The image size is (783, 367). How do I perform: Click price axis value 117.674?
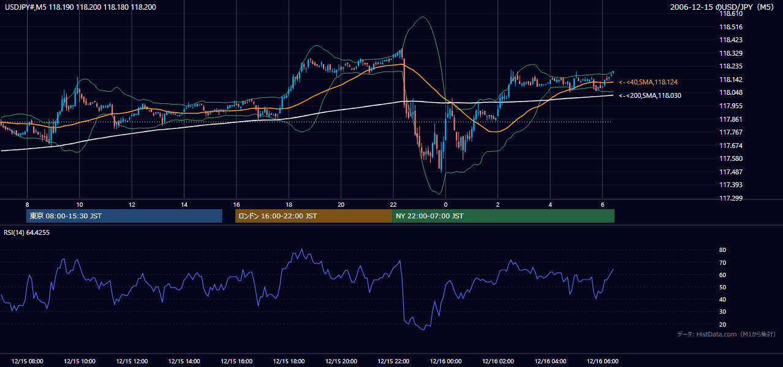coord(730,146)
